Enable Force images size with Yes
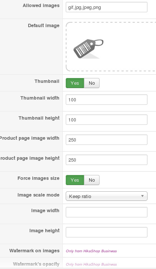This screenshot has height=269, width=156. [75, 180]
